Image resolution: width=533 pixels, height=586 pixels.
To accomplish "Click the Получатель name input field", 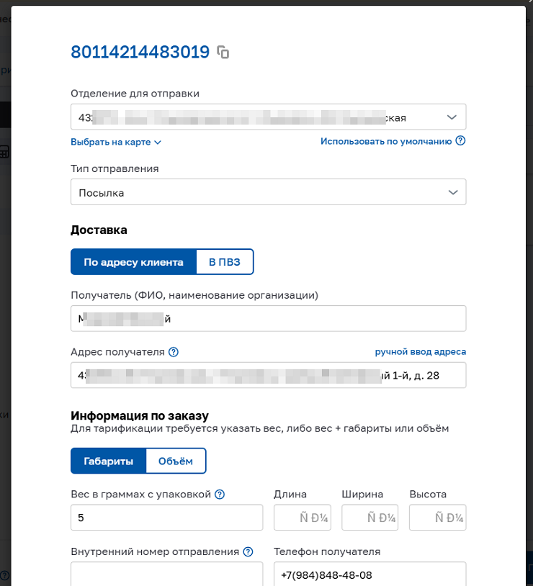I will point(268,319).
